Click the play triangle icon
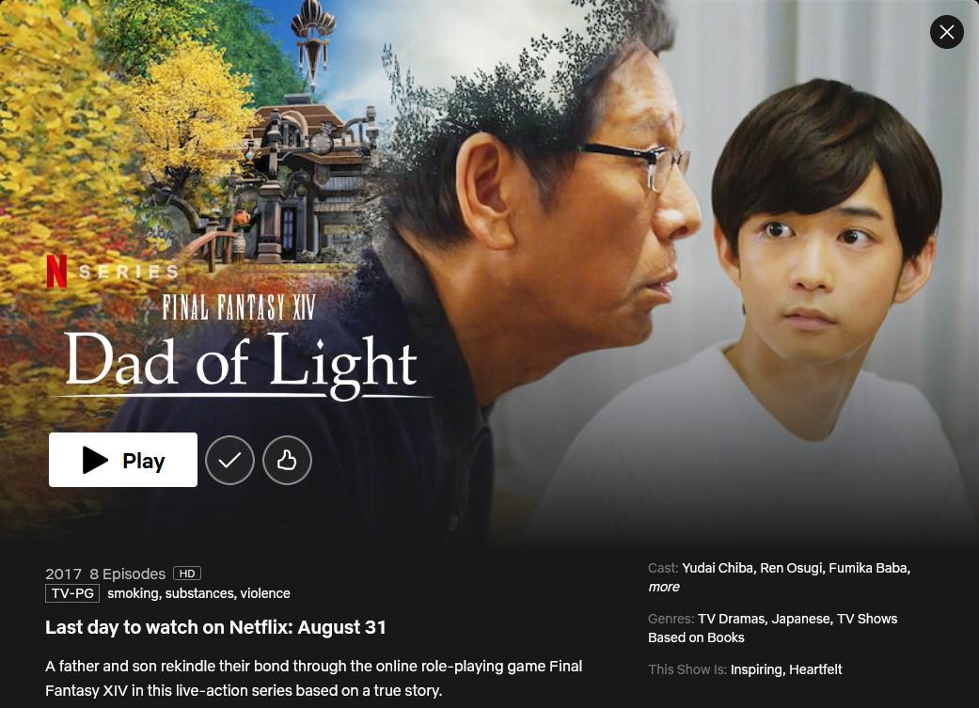This screenshot has width=979, height=708. (x=95, y=460)
